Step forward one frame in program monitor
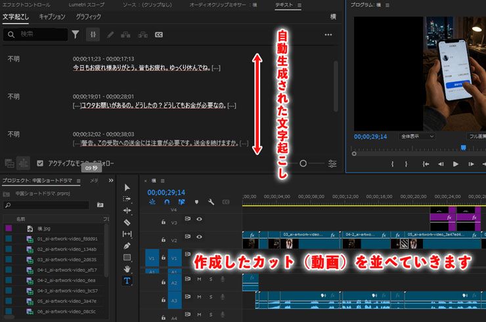486x322 pixels. tap(471, 164)
